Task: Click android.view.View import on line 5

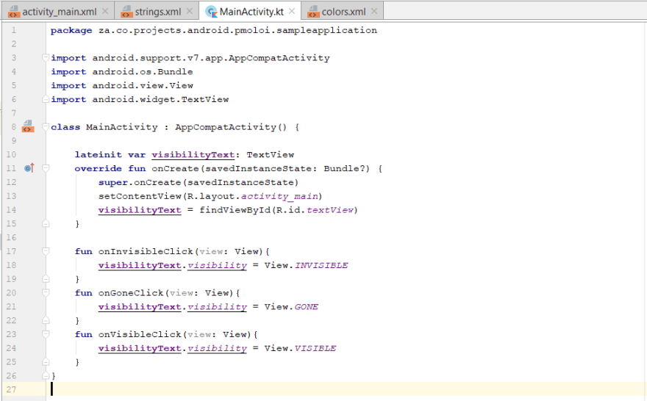Action: pyautogui.click(x=143, y=86)
